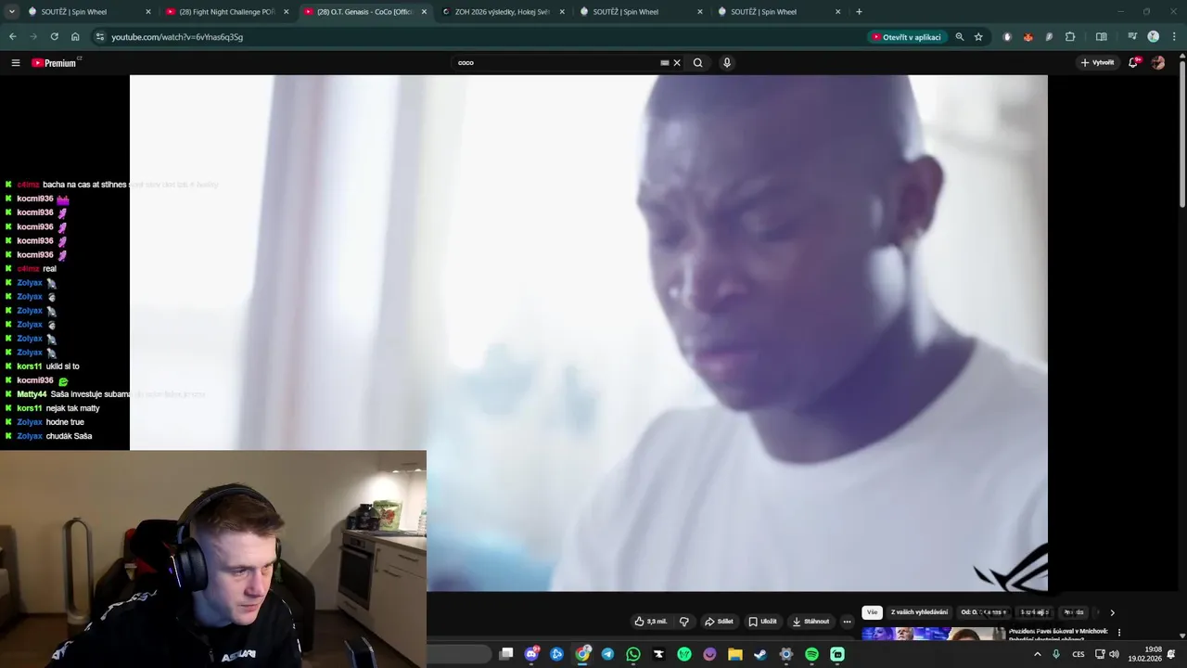Open the recommended video thumbnail

point(933,634)
